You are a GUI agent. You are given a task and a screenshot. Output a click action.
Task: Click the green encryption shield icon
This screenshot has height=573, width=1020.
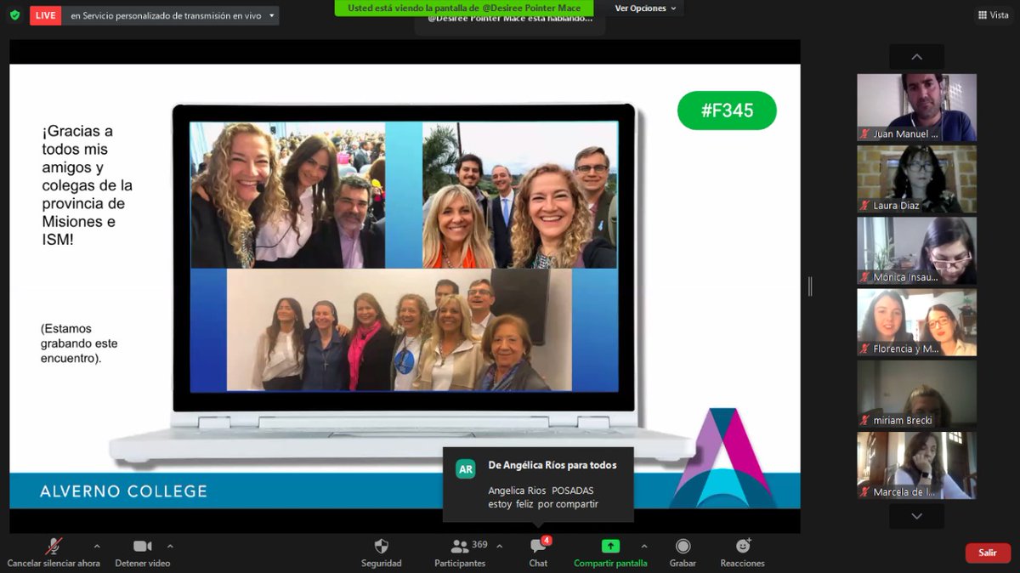pos(14,15)
